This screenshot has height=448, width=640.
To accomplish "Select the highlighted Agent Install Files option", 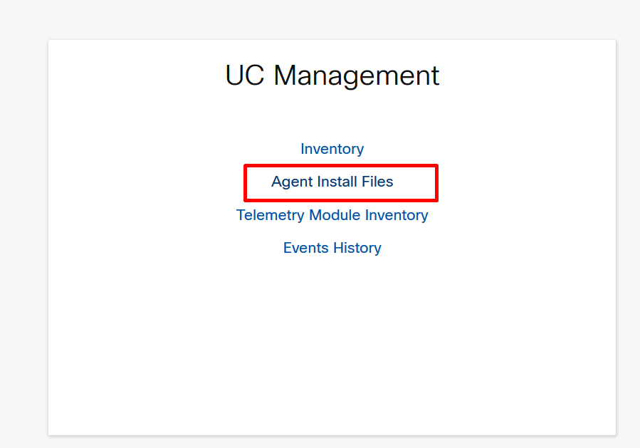I will click(x=332, y=182).
